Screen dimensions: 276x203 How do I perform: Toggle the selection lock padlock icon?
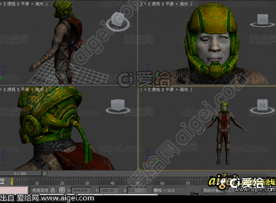coord(52,190)
